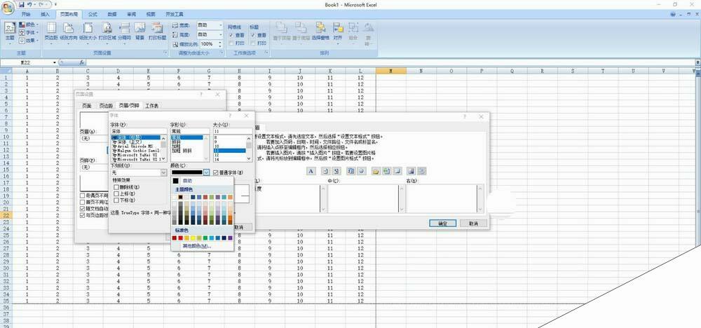Toggle 网格线 查看 gridlines view checkbox

point(231,35)
